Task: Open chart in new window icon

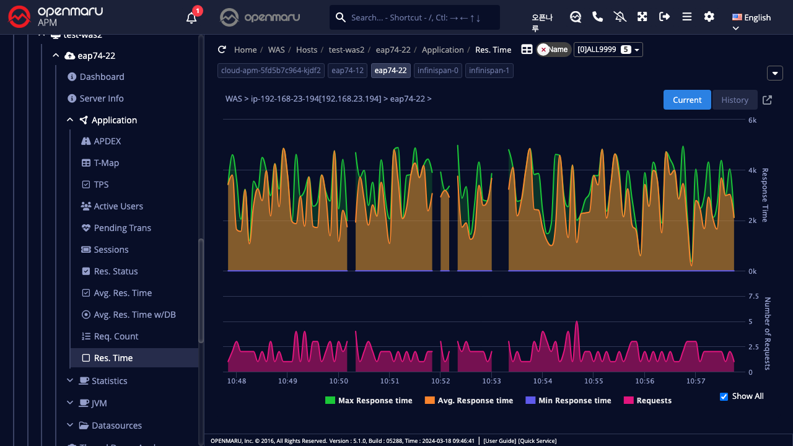Action: coord(767,100)
